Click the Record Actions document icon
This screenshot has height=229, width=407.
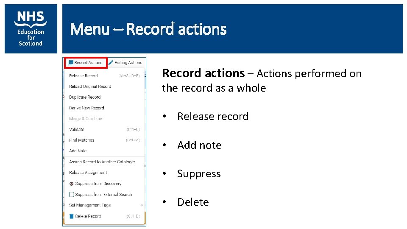[x=70, y=63]
